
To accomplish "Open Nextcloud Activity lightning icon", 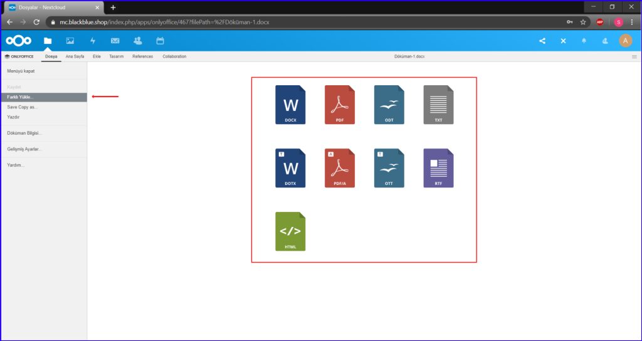I will pyautogui.click(x=93, y=41).
